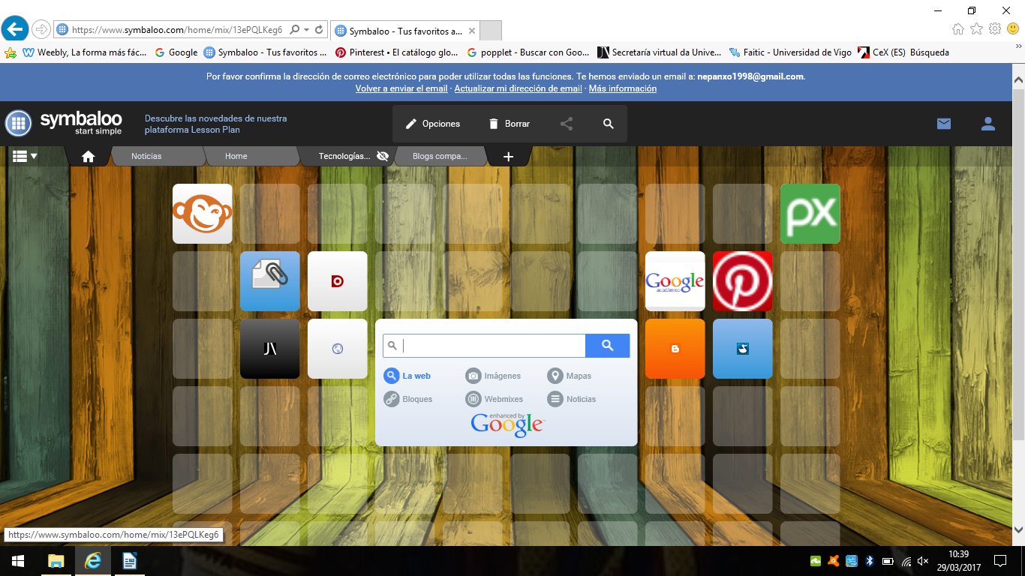Image resolution: width=1025 pixels, height=576 pixels.
Task: Select Bloques search option
Action: click(408, 399)
